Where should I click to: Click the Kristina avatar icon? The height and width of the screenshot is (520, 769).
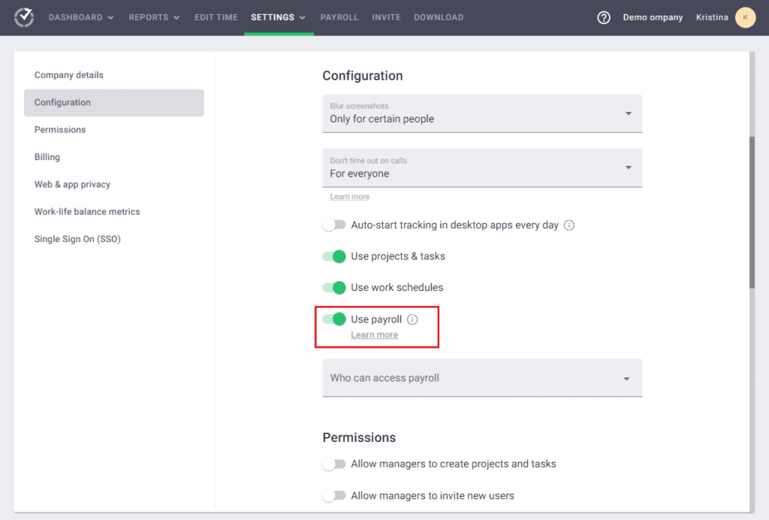(744, 17)
